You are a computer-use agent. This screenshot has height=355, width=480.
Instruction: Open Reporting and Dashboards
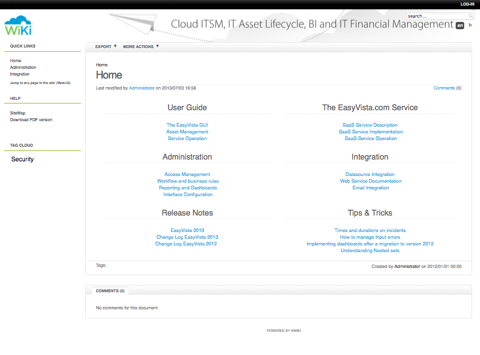[x=188, y=188]
